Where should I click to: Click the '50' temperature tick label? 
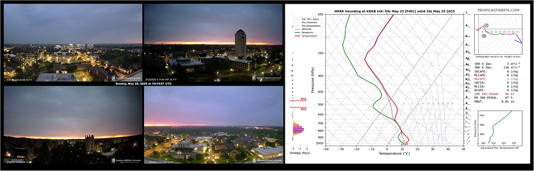pyautogui.click(x=464, y=149)
